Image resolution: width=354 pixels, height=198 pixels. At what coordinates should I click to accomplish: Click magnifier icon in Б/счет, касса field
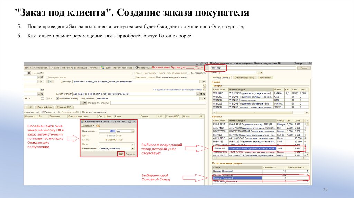[204, 94]
